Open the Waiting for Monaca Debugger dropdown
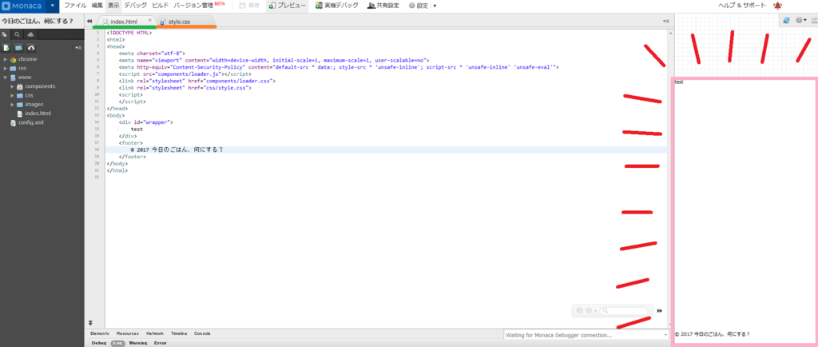This screenshot has height=347, width=818. [x=586, y=335]
